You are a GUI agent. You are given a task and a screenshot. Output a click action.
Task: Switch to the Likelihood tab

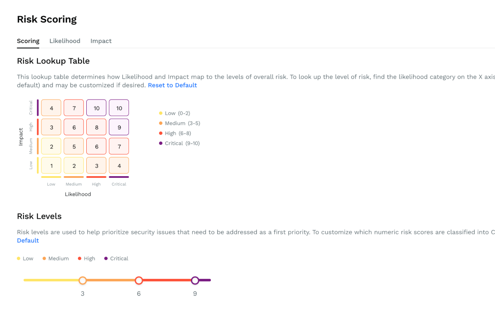(64, 41)
